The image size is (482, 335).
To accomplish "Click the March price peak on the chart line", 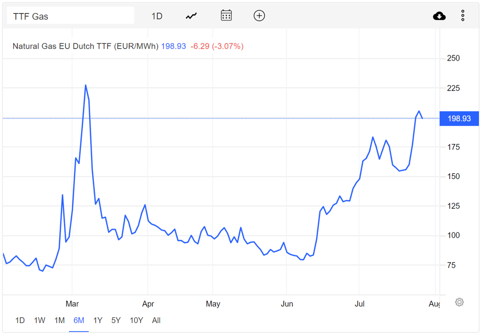I will 85,85.
